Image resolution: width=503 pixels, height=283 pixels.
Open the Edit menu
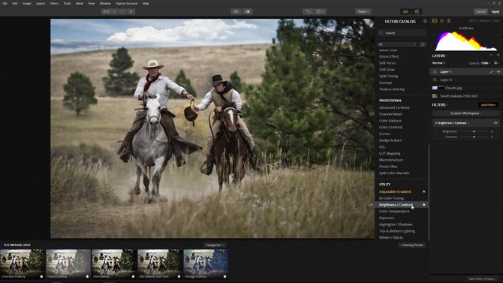coord(15,3)
